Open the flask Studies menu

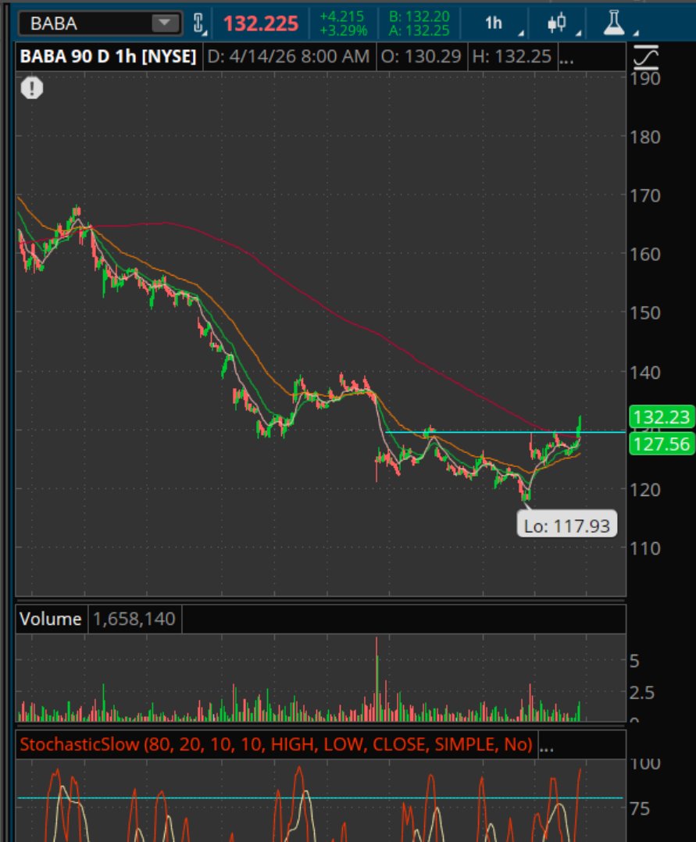coord(615,23)
